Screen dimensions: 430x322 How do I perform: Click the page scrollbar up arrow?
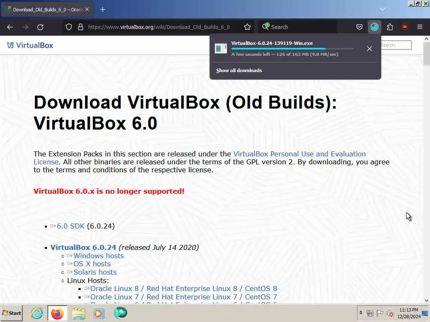point(427,39)
